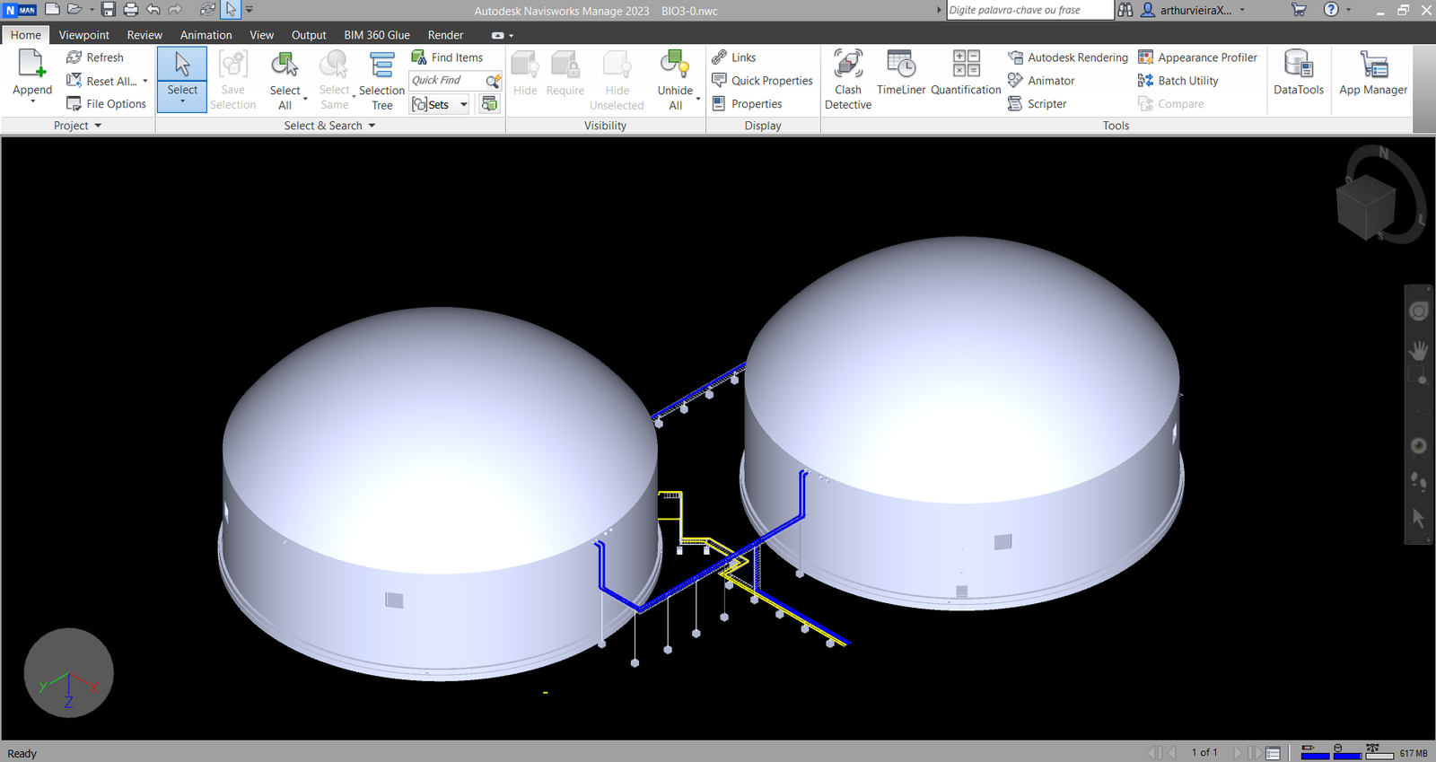Activate the Select tool
Screen dimensions: 1436x762
tap(182, 79)
